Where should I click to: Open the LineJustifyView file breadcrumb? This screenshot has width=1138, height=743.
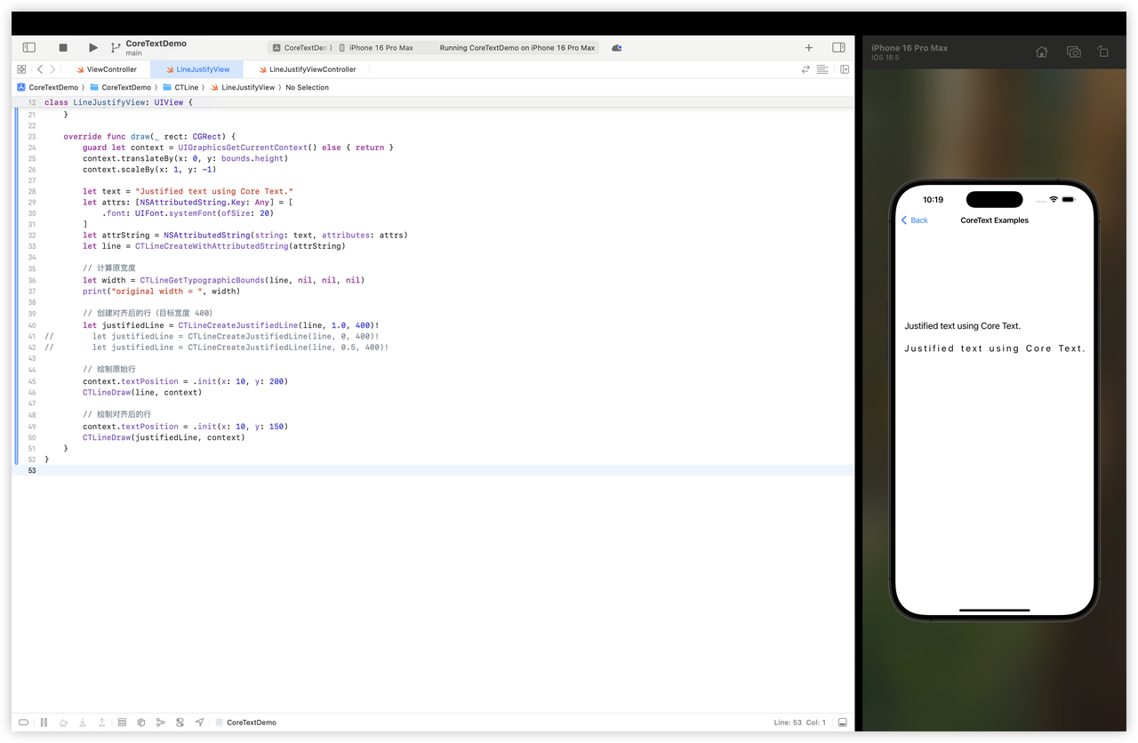coord(243,87)
